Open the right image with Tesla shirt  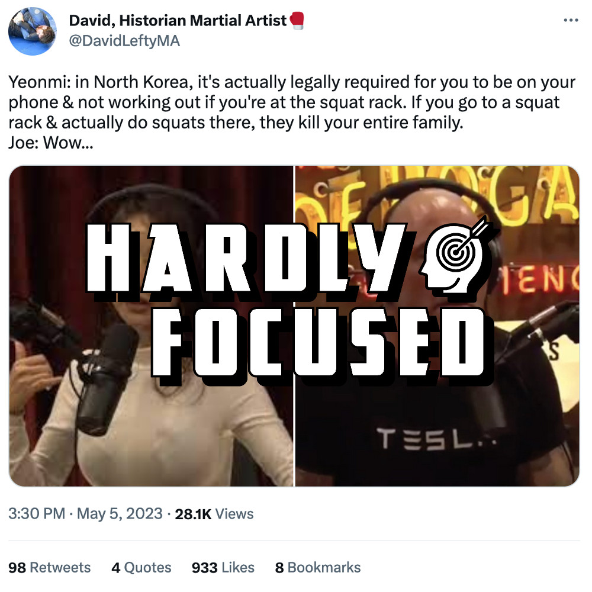(437, 326)
